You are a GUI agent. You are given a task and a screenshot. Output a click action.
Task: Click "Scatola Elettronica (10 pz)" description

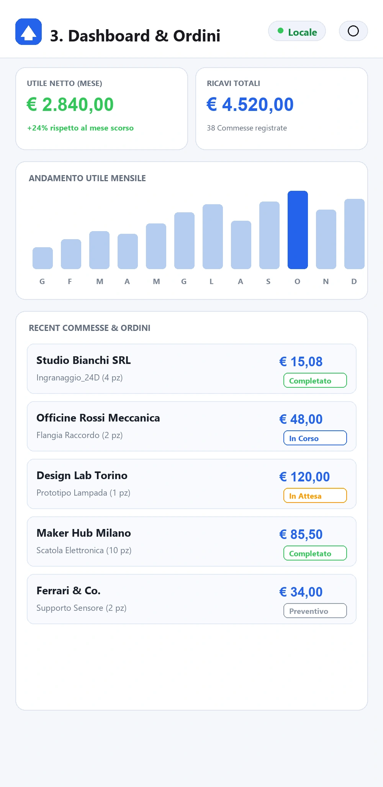coord(84,550)
